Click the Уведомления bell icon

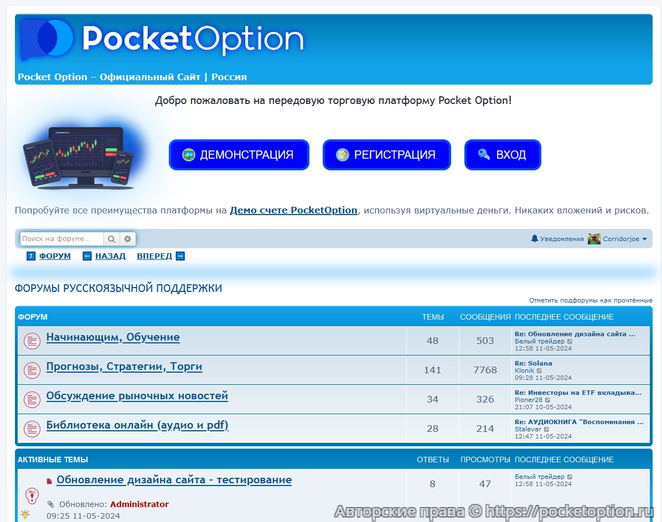(x=534, y=238)
